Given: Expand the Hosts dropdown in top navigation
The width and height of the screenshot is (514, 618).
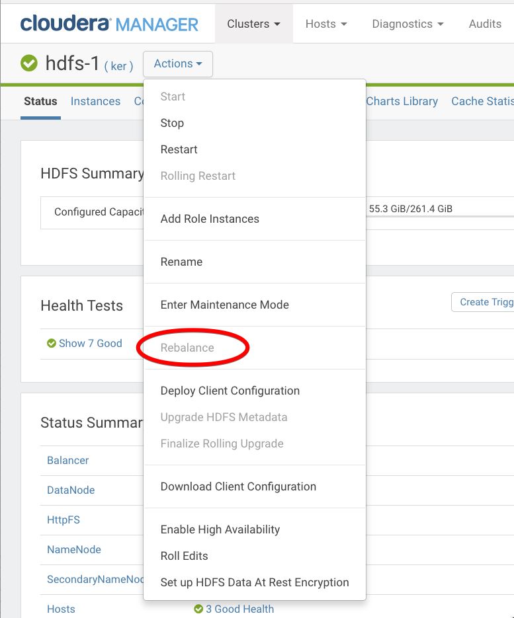Looking at the screenshot, I should coord(326,24).
